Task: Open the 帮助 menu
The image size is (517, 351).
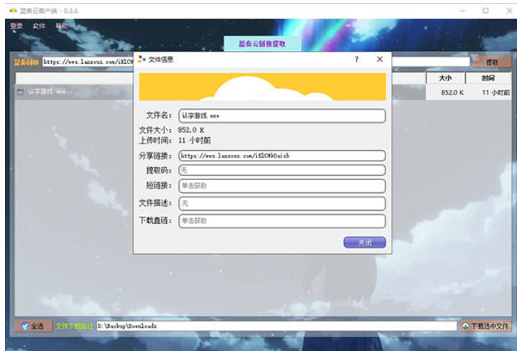Action: coord(62,27)
